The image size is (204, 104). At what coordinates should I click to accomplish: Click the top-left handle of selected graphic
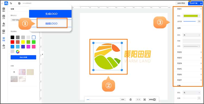click(93, 43)
